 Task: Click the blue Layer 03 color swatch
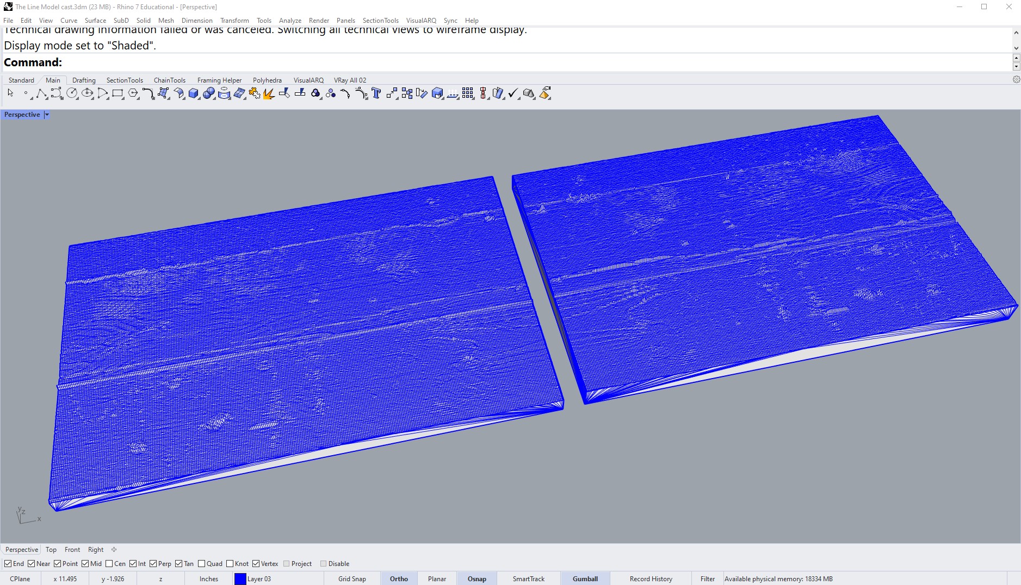click(x=240, y=579)
